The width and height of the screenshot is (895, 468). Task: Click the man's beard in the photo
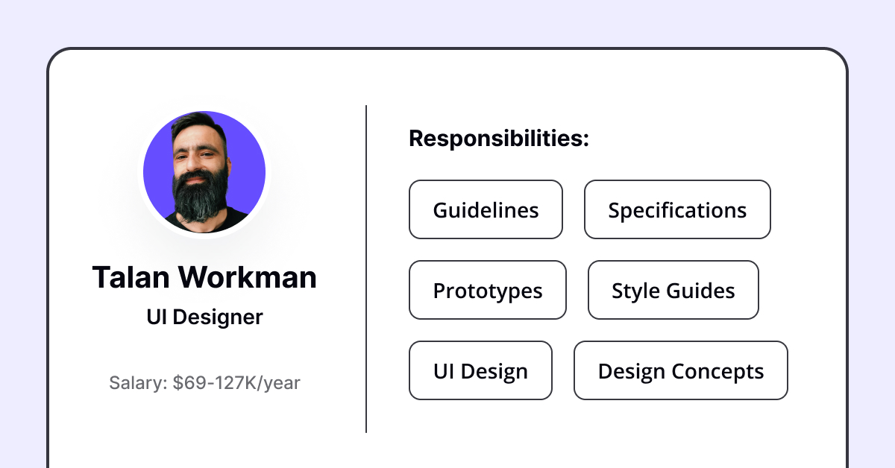pyautogui.click(x=198, y=201)
